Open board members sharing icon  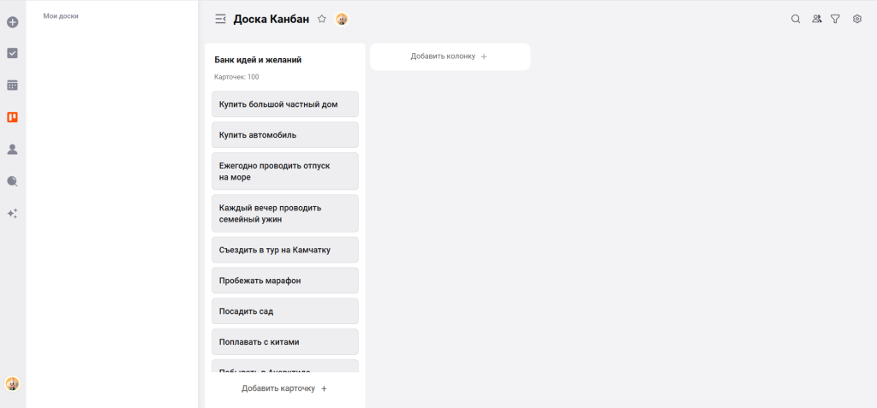(x=816, y=19)
